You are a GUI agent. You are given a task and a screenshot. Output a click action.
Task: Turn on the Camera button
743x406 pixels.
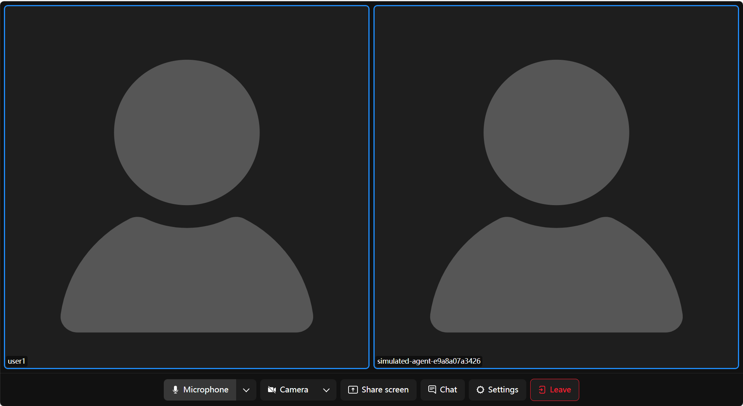tap(288, 390)
